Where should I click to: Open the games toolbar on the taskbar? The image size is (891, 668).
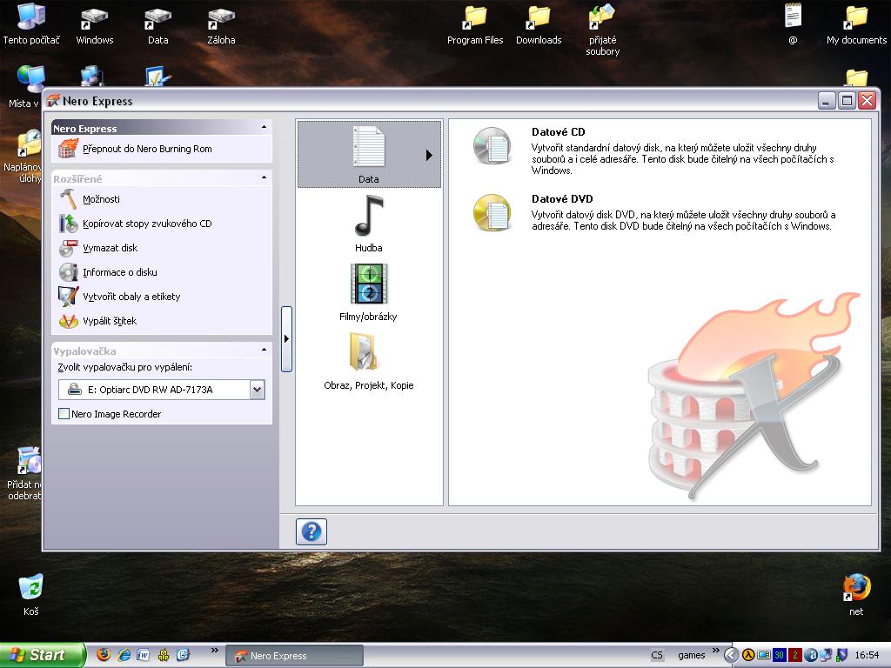point(692,655)
